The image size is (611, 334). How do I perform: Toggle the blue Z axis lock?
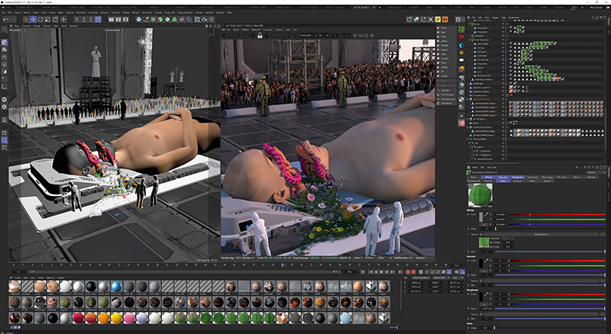point(89,21)
